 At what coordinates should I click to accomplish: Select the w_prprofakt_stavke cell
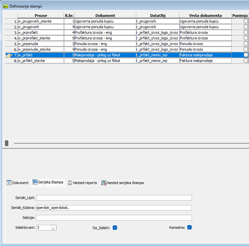click(x=41, y=38)
